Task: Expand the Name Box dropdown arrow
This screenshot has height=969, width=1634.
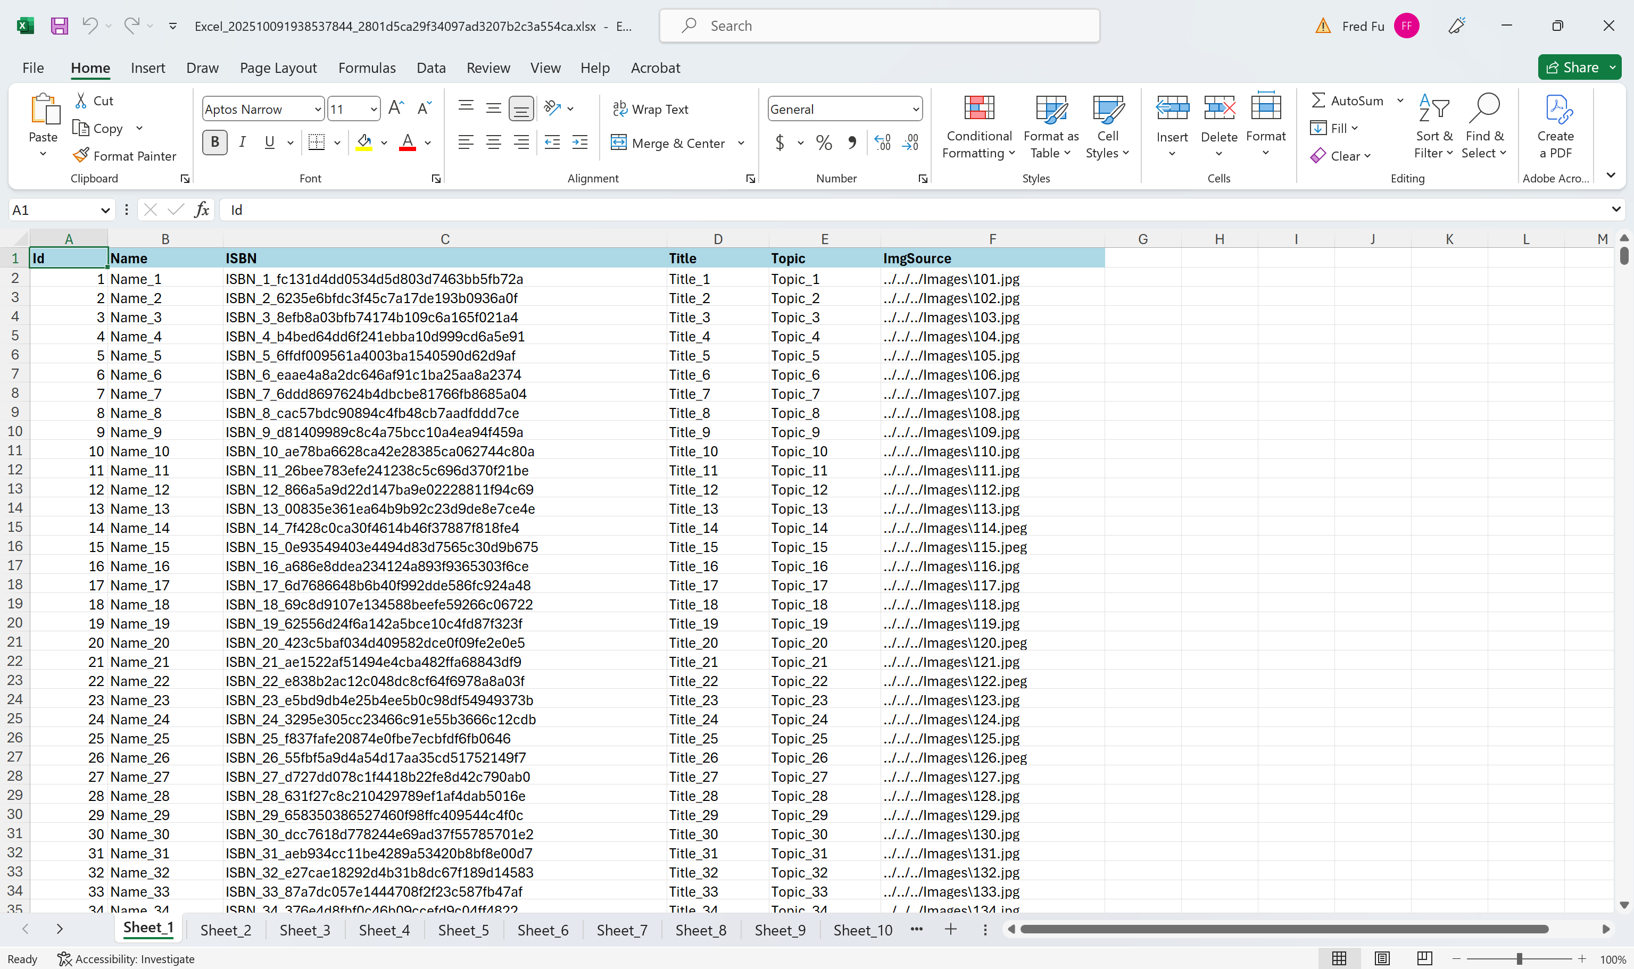Action: point(104,210)
